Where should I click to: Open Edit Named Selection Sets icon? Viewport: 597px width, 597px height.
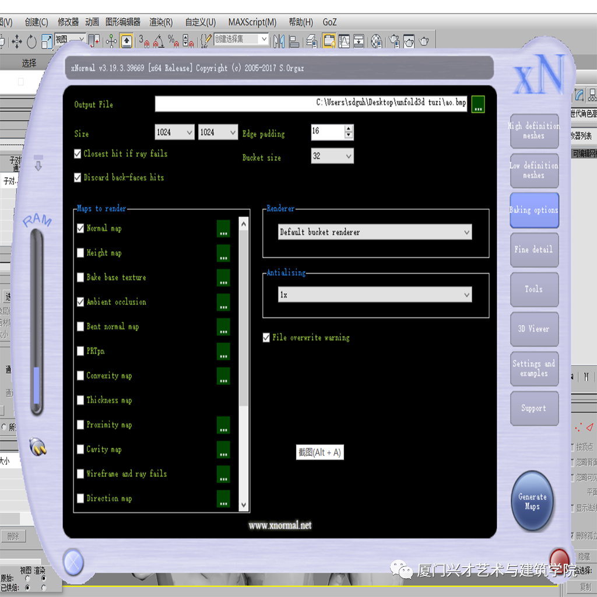pyautogui.click(x=206, y=41)
